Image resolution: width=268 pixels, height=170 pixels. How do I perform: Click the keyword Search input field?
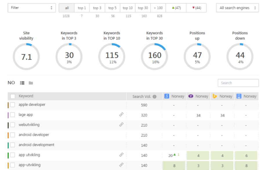pos(238,83)
